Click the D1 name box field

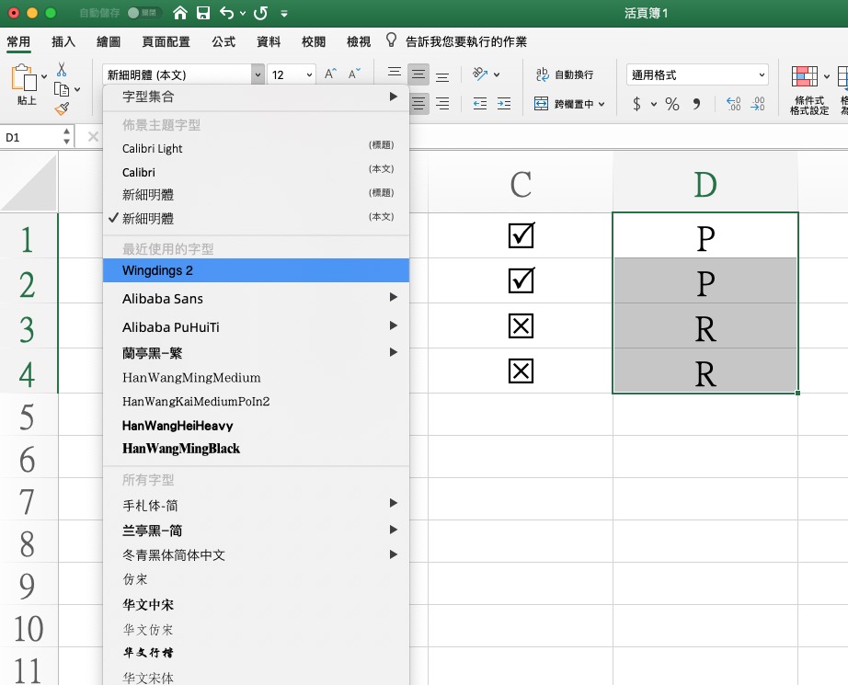click(x=30, y=137)
